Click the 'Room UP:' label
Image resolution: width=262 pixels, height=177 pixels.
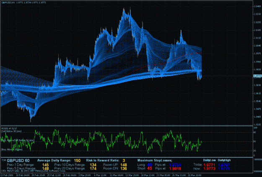(x=111, y=164)
